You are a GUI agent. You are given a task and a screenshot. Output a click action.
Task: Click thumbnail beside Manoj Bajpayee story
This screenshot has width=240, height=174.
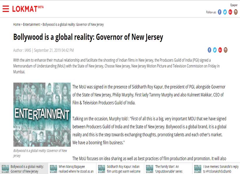[x=53, y=169]
